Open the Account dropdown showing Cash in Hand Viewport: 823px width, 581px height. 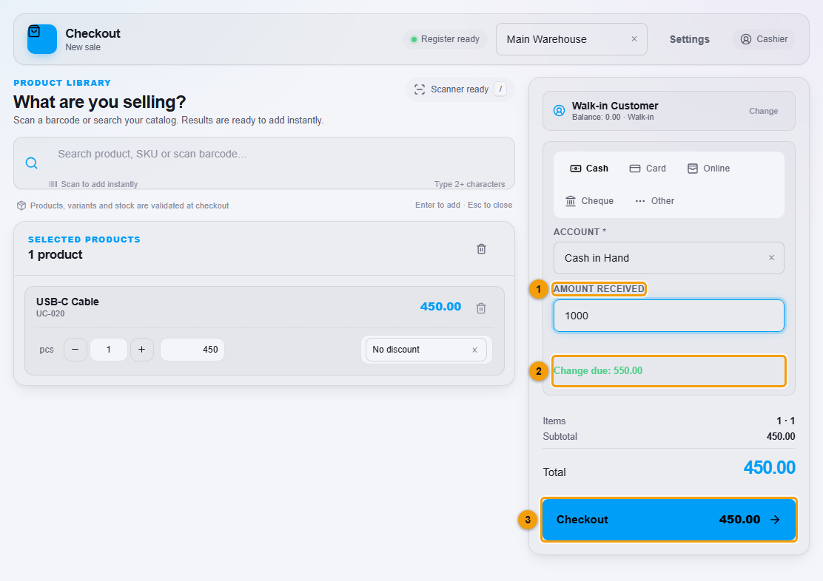pyautogui.click(x=669, y=258)
